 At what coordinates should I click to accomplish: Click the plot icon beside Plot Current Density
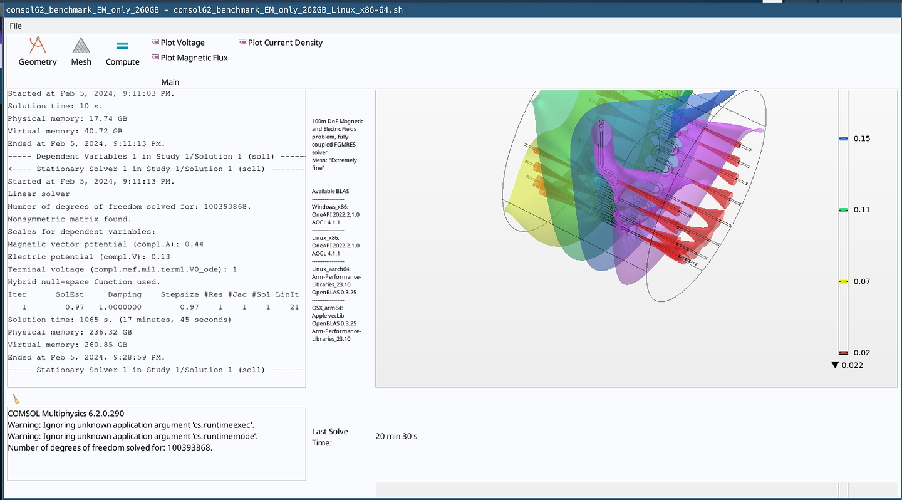(x=241, y=42)
